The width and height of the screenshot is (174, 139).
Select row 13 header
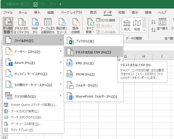[x=4, y=137]
